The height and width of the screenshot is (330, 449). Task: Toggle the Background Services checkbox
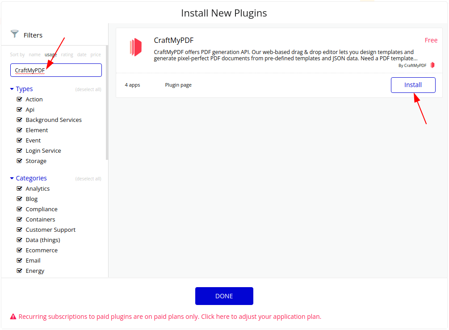[x=20, y=120]
